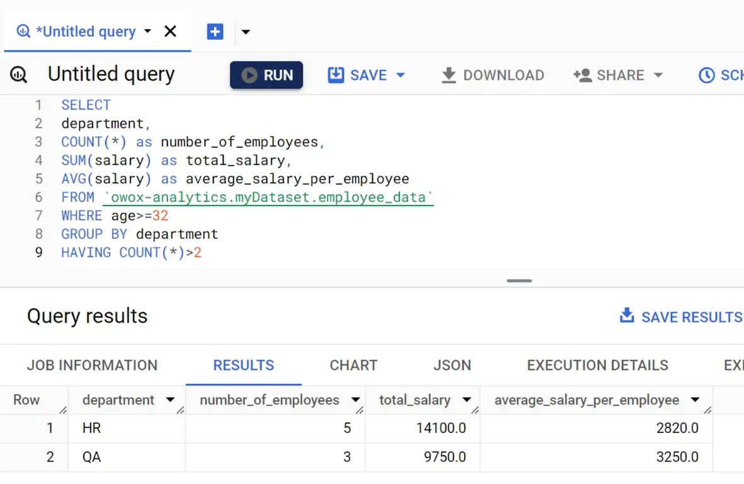The height and width of the screenshot is (484, 744).
Task: Click the resize handle of the Row column
Action: point(63,410)
